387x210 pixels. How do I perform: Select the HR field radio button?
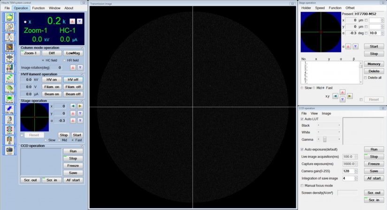(64, 60)
